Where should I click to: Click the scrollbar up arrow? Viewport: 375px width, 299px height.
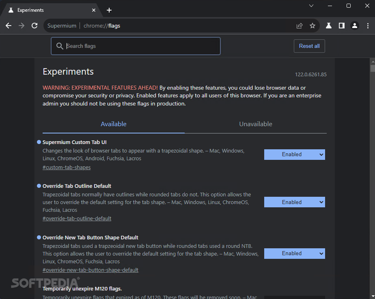point(373,61)
